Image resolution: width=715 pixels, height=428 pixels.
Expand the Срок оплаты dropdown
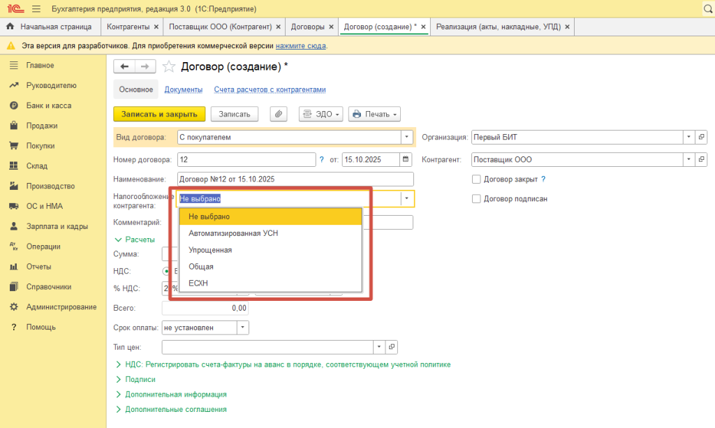pos(242,327)
